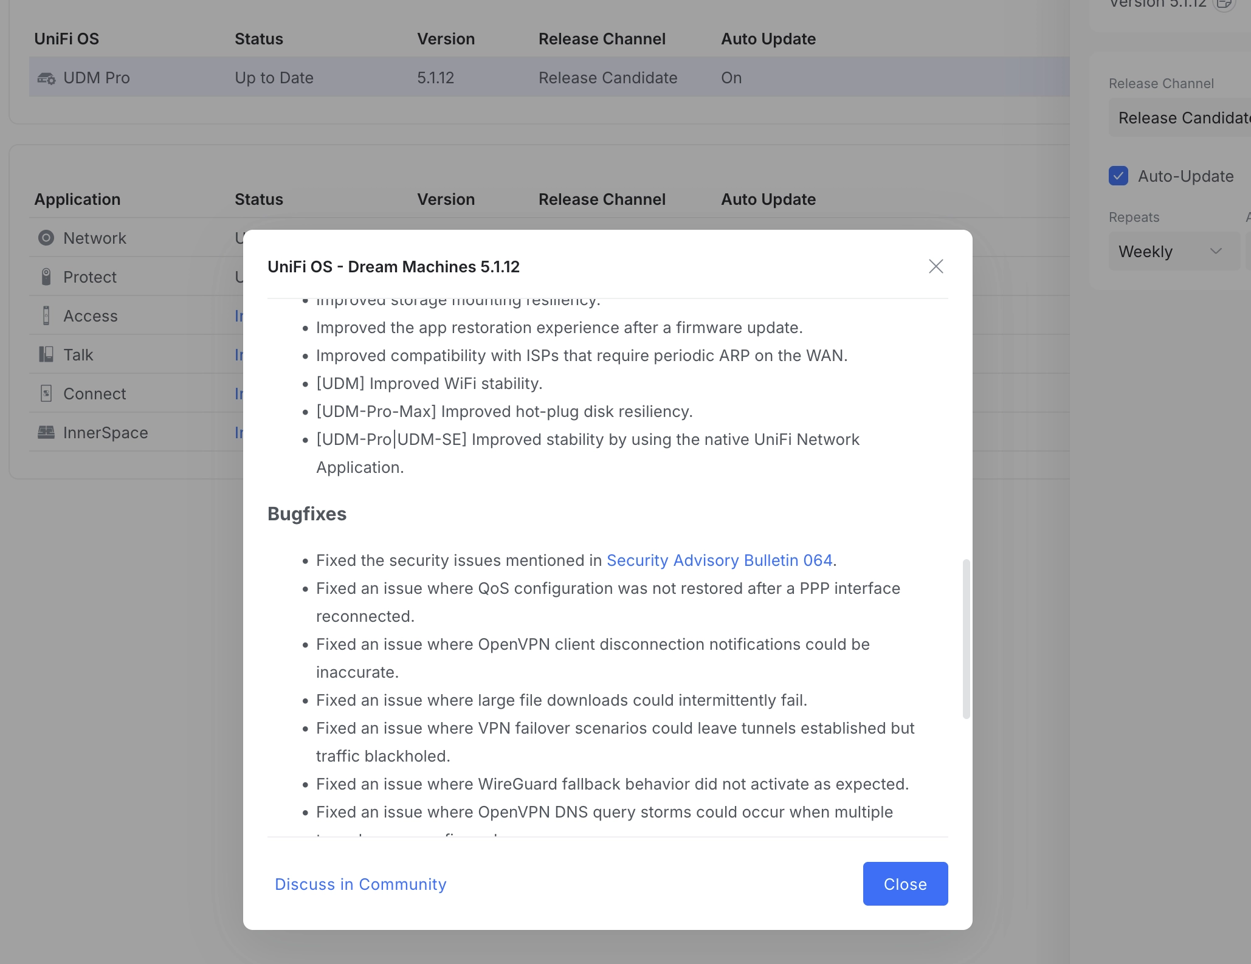This screenshot has height=964, width=1251.
Task: Close the release notes dialog with X icon
Action: pyautogui.click(x=936, y=266)
